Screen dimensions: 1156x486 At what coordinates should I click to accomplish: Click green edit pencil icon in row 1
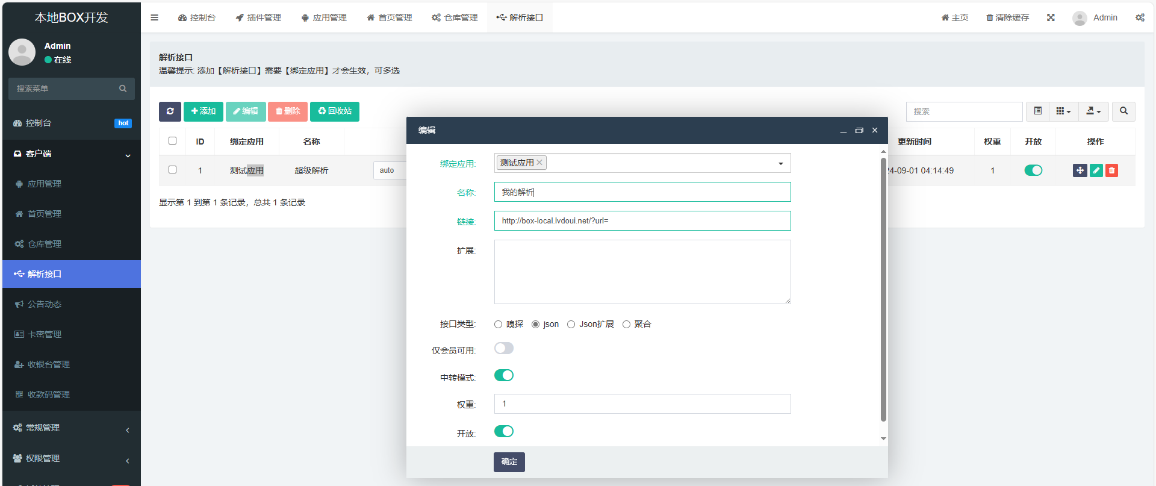[x=1096, y=170]
